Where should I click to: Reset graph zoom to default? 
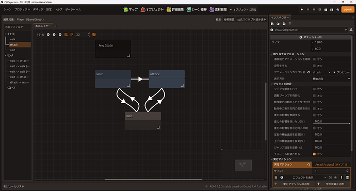click(x=54, y=35)
